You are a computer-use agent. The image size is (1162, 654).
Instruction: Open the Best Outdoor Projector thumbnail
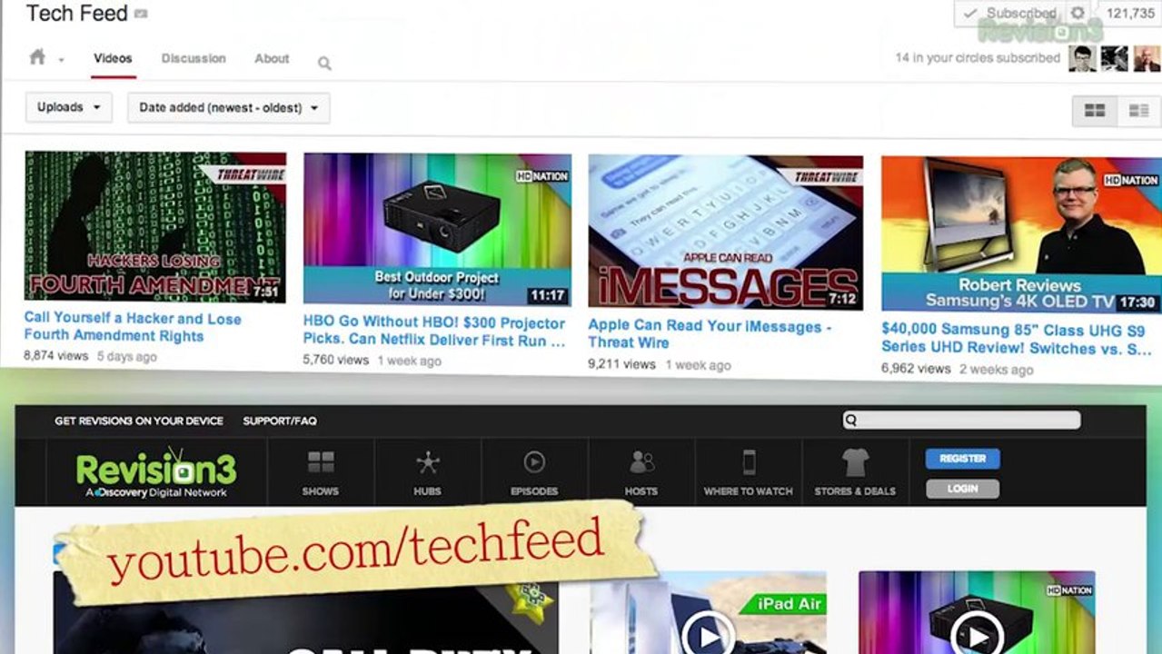click(x=437, y=229)
